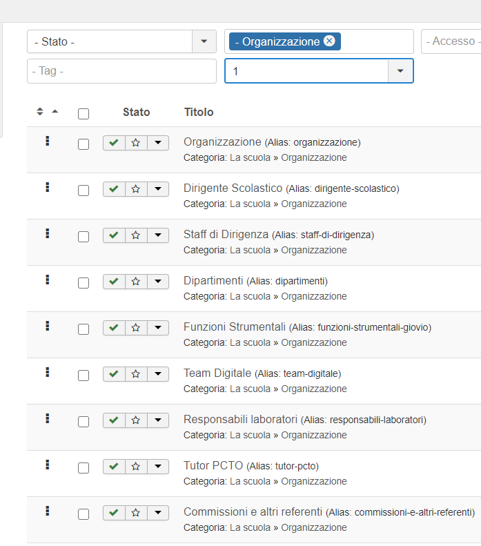The image size is (481, 546).
Task: Check the select-all checkbox in header
Action: (84, 114)
